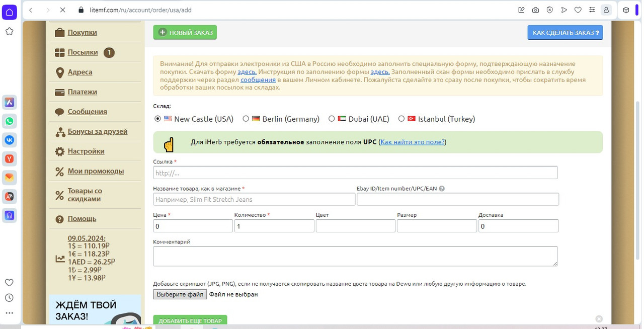Open Адреса menu item
Image resolution: width=644 pixels, height=329 pixels.
80,72
